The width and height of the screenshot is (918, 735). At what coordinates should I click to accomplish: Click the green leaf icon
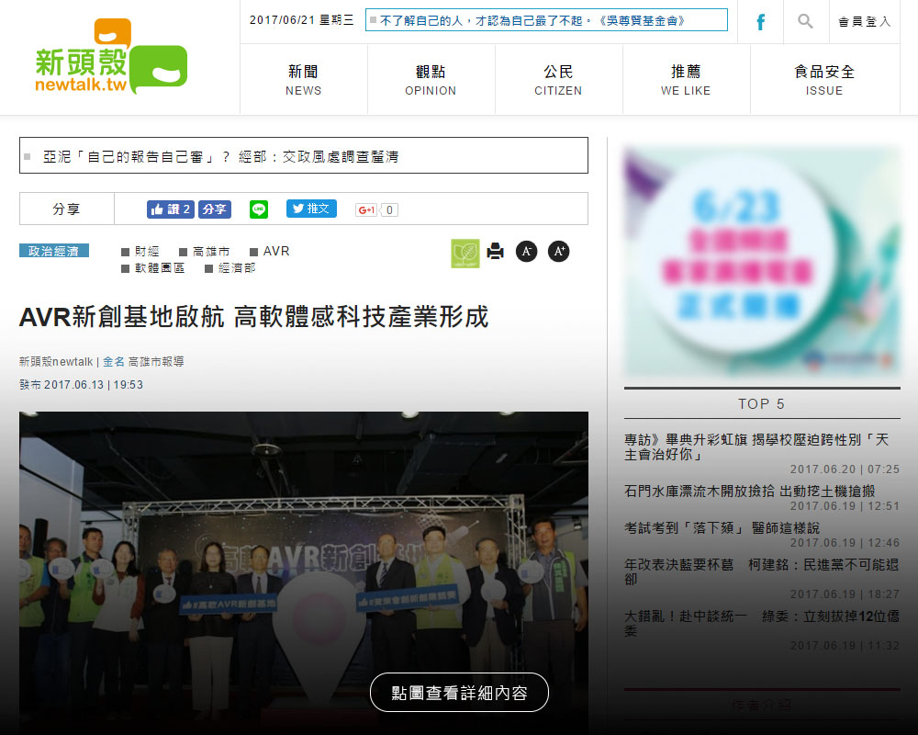[x=465, y=253]
